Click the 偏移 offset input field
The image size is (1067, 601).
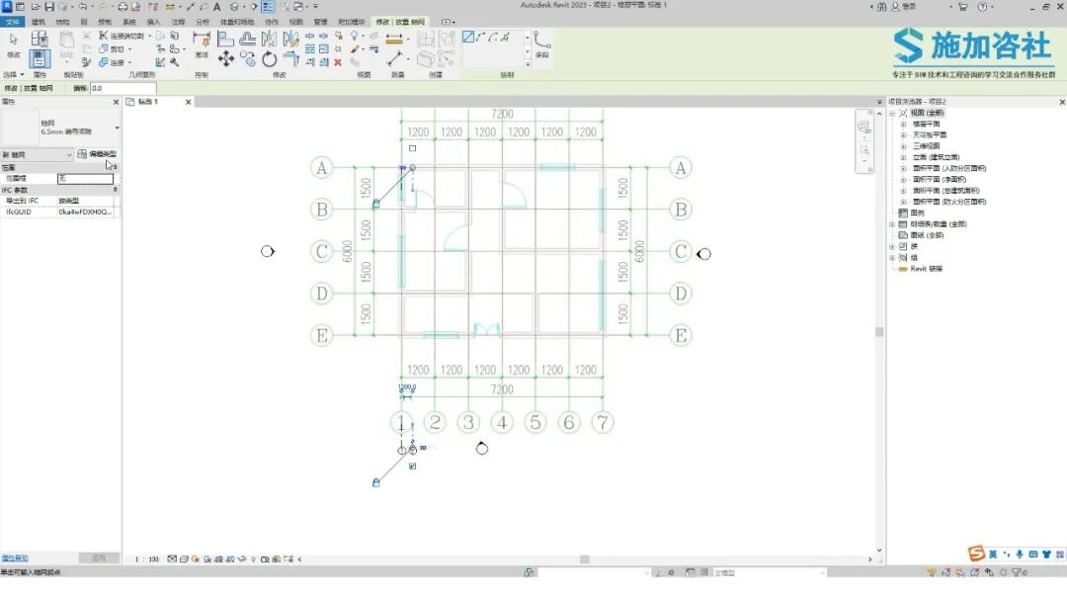(123, 89)
